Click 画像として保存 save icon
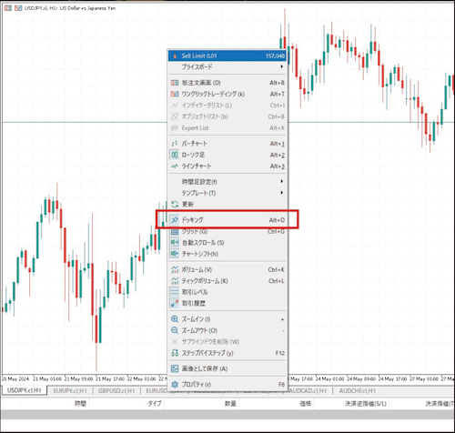Image resolution: width=455 pixels, height=433 pixels. coord(175,368)
